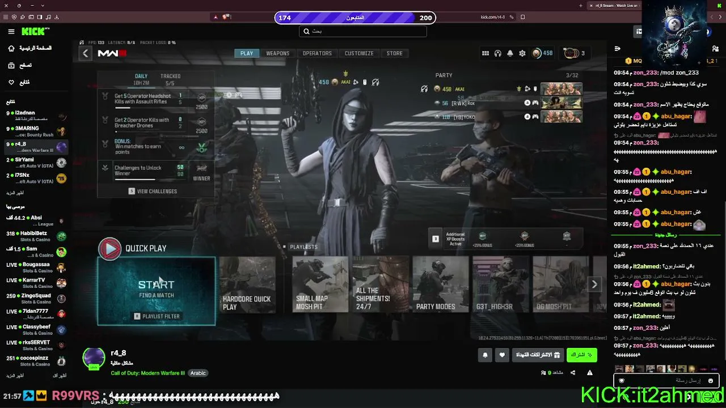726x408 pixels.
Task: Go to the STORE tab
Action: 395,53
